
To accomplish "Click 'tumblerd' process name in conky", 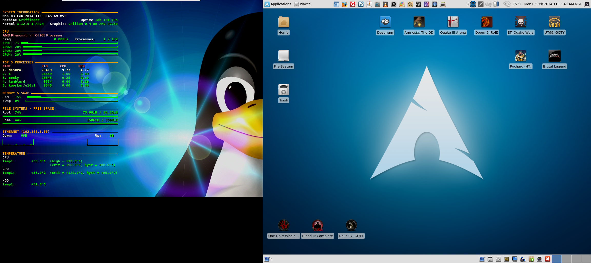I will click(x=17, y=82).
